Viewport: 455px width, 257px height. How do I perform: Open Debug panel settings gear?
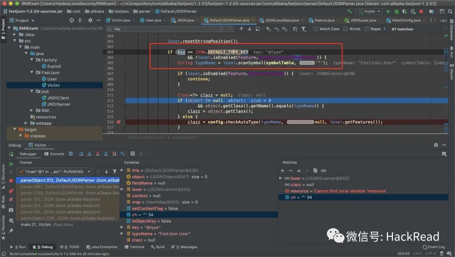(x=436, y=145)
